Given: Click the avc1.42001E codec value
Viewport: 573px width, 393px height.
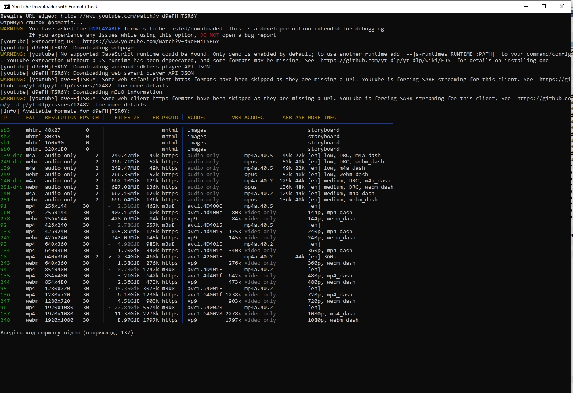Looking at the screenshot, I should [x=205, y=257].
